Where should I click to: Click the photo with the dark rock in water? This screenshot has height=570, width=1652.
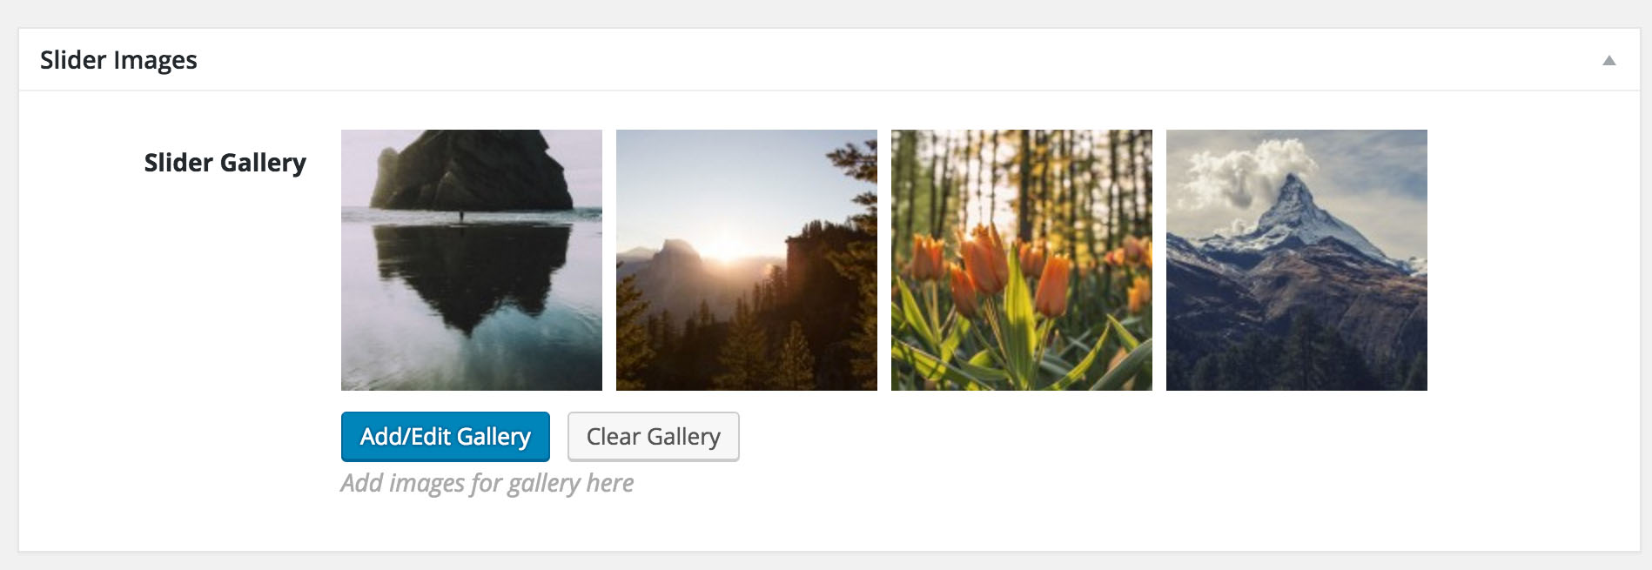(x=471, y=259)
